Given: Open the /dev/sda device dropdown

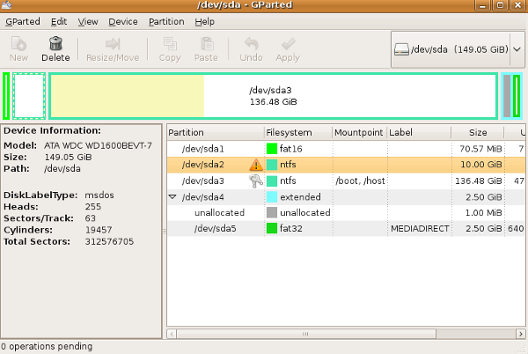Looking at the screenshot, I should (517, 49).
